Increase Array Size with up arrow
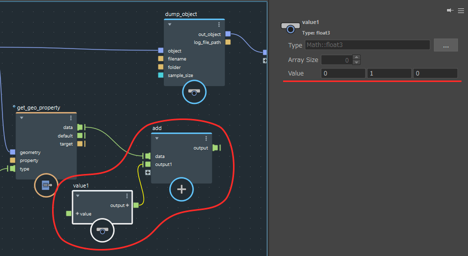Viewport: 468px width, 256px height. [356, 57]
